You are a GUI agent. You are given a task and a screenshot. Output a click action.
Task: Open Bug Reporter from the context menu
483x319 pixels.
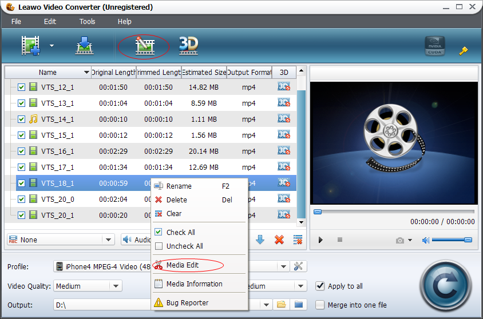coord(200,302)
